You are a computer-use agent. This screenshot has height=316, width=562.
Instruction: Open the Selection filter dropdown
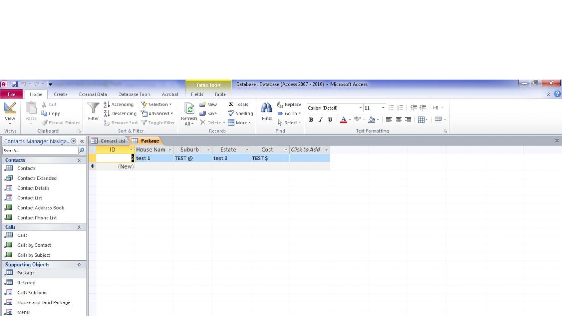(x=156, y=105)
